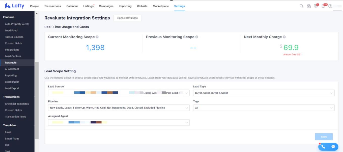This screenshot has height=152, width=343.
Task: Select the Settings tab
Action: (x=180, y=6)
